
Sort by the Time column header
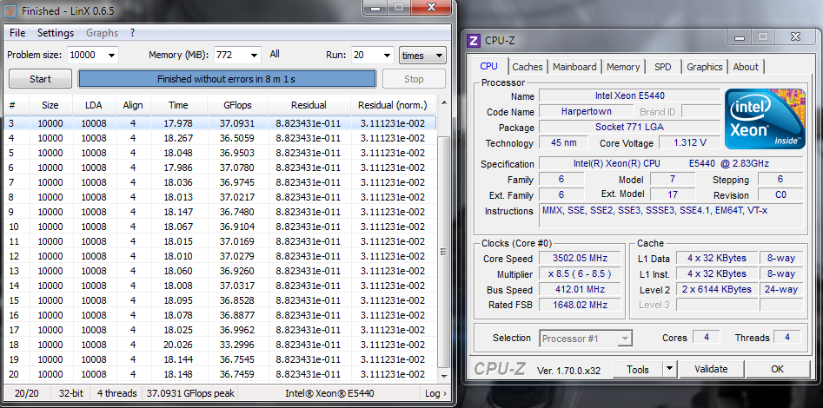click(178, 105)
